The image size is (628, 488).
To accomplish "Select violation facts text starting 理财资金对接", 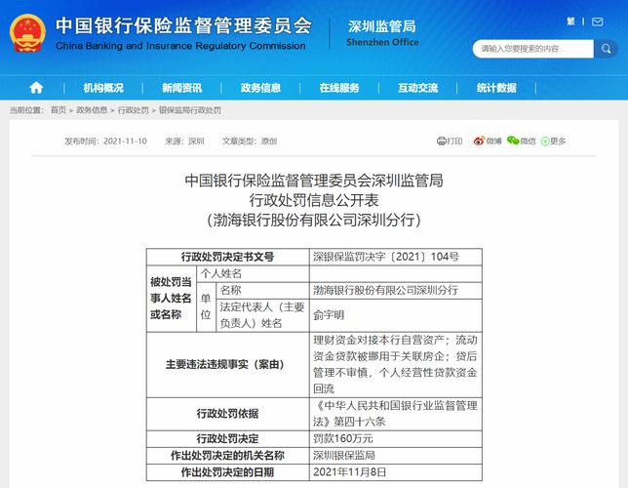I will 395,364.
